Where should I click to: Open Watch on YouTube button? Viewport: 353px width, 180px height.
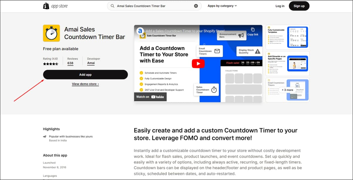[150, 97]
